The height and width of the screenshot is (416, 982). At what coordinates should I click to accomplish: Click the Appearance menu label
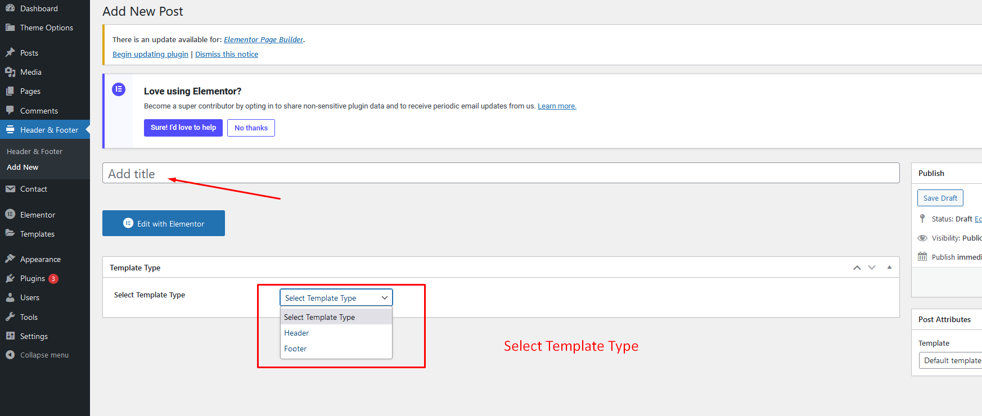40,259
